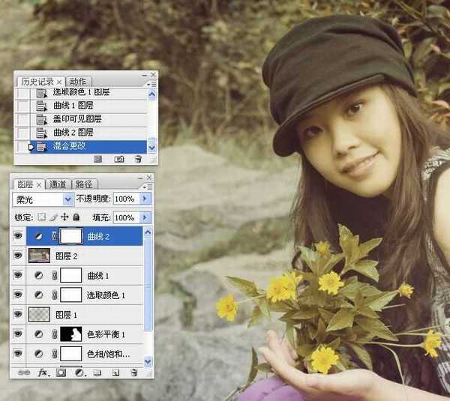
Task: Select the 选取颜色 1 layer
Action: (106, 295)
